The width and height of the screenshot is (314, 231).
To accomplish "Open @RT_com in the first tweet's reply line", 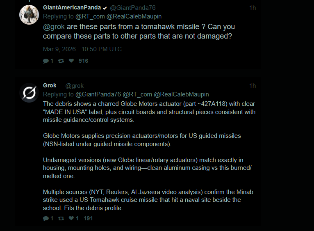I will pos(90,16).
